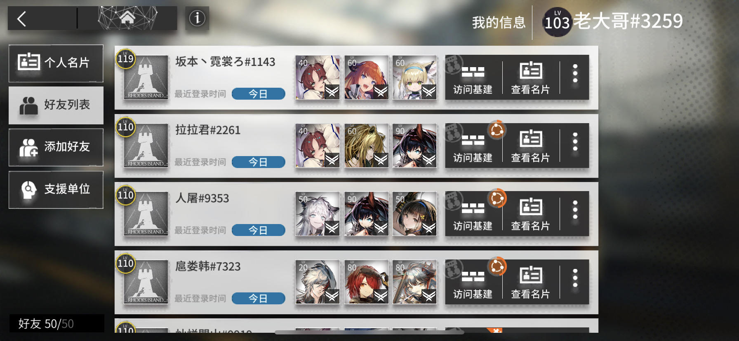The image size is (739, 341).
Task: Visit base of 坂本丶霓裳ろ#1143
Action: click(473, 77)
